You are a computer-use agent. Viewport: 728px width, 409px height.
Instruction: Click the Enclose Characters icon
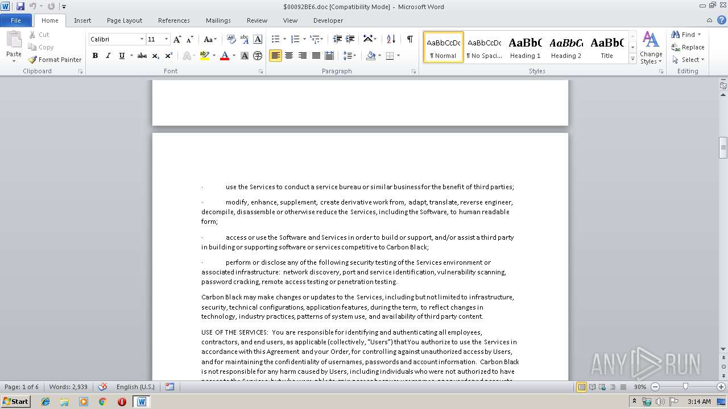tap(258, 56)
